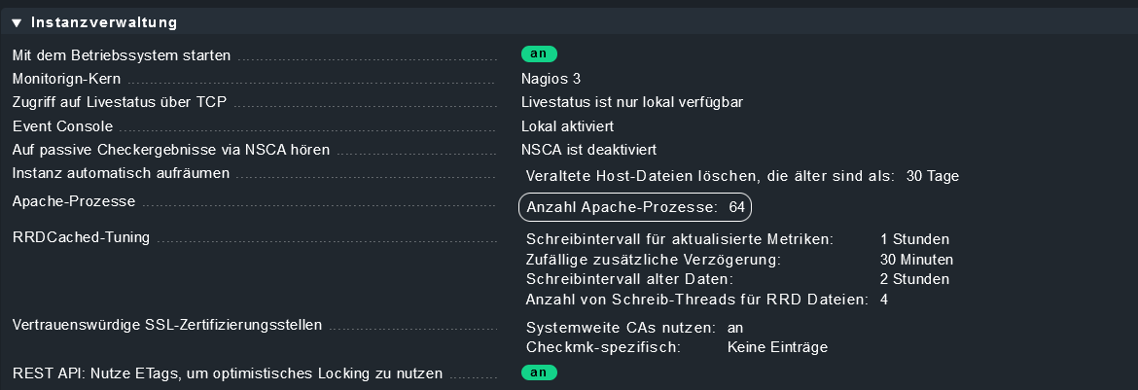Image resolution: width=1138 pixels, height=390 pixels.
Task: Open the RRDCached-Tuning setting
Action: pos(81,238)
